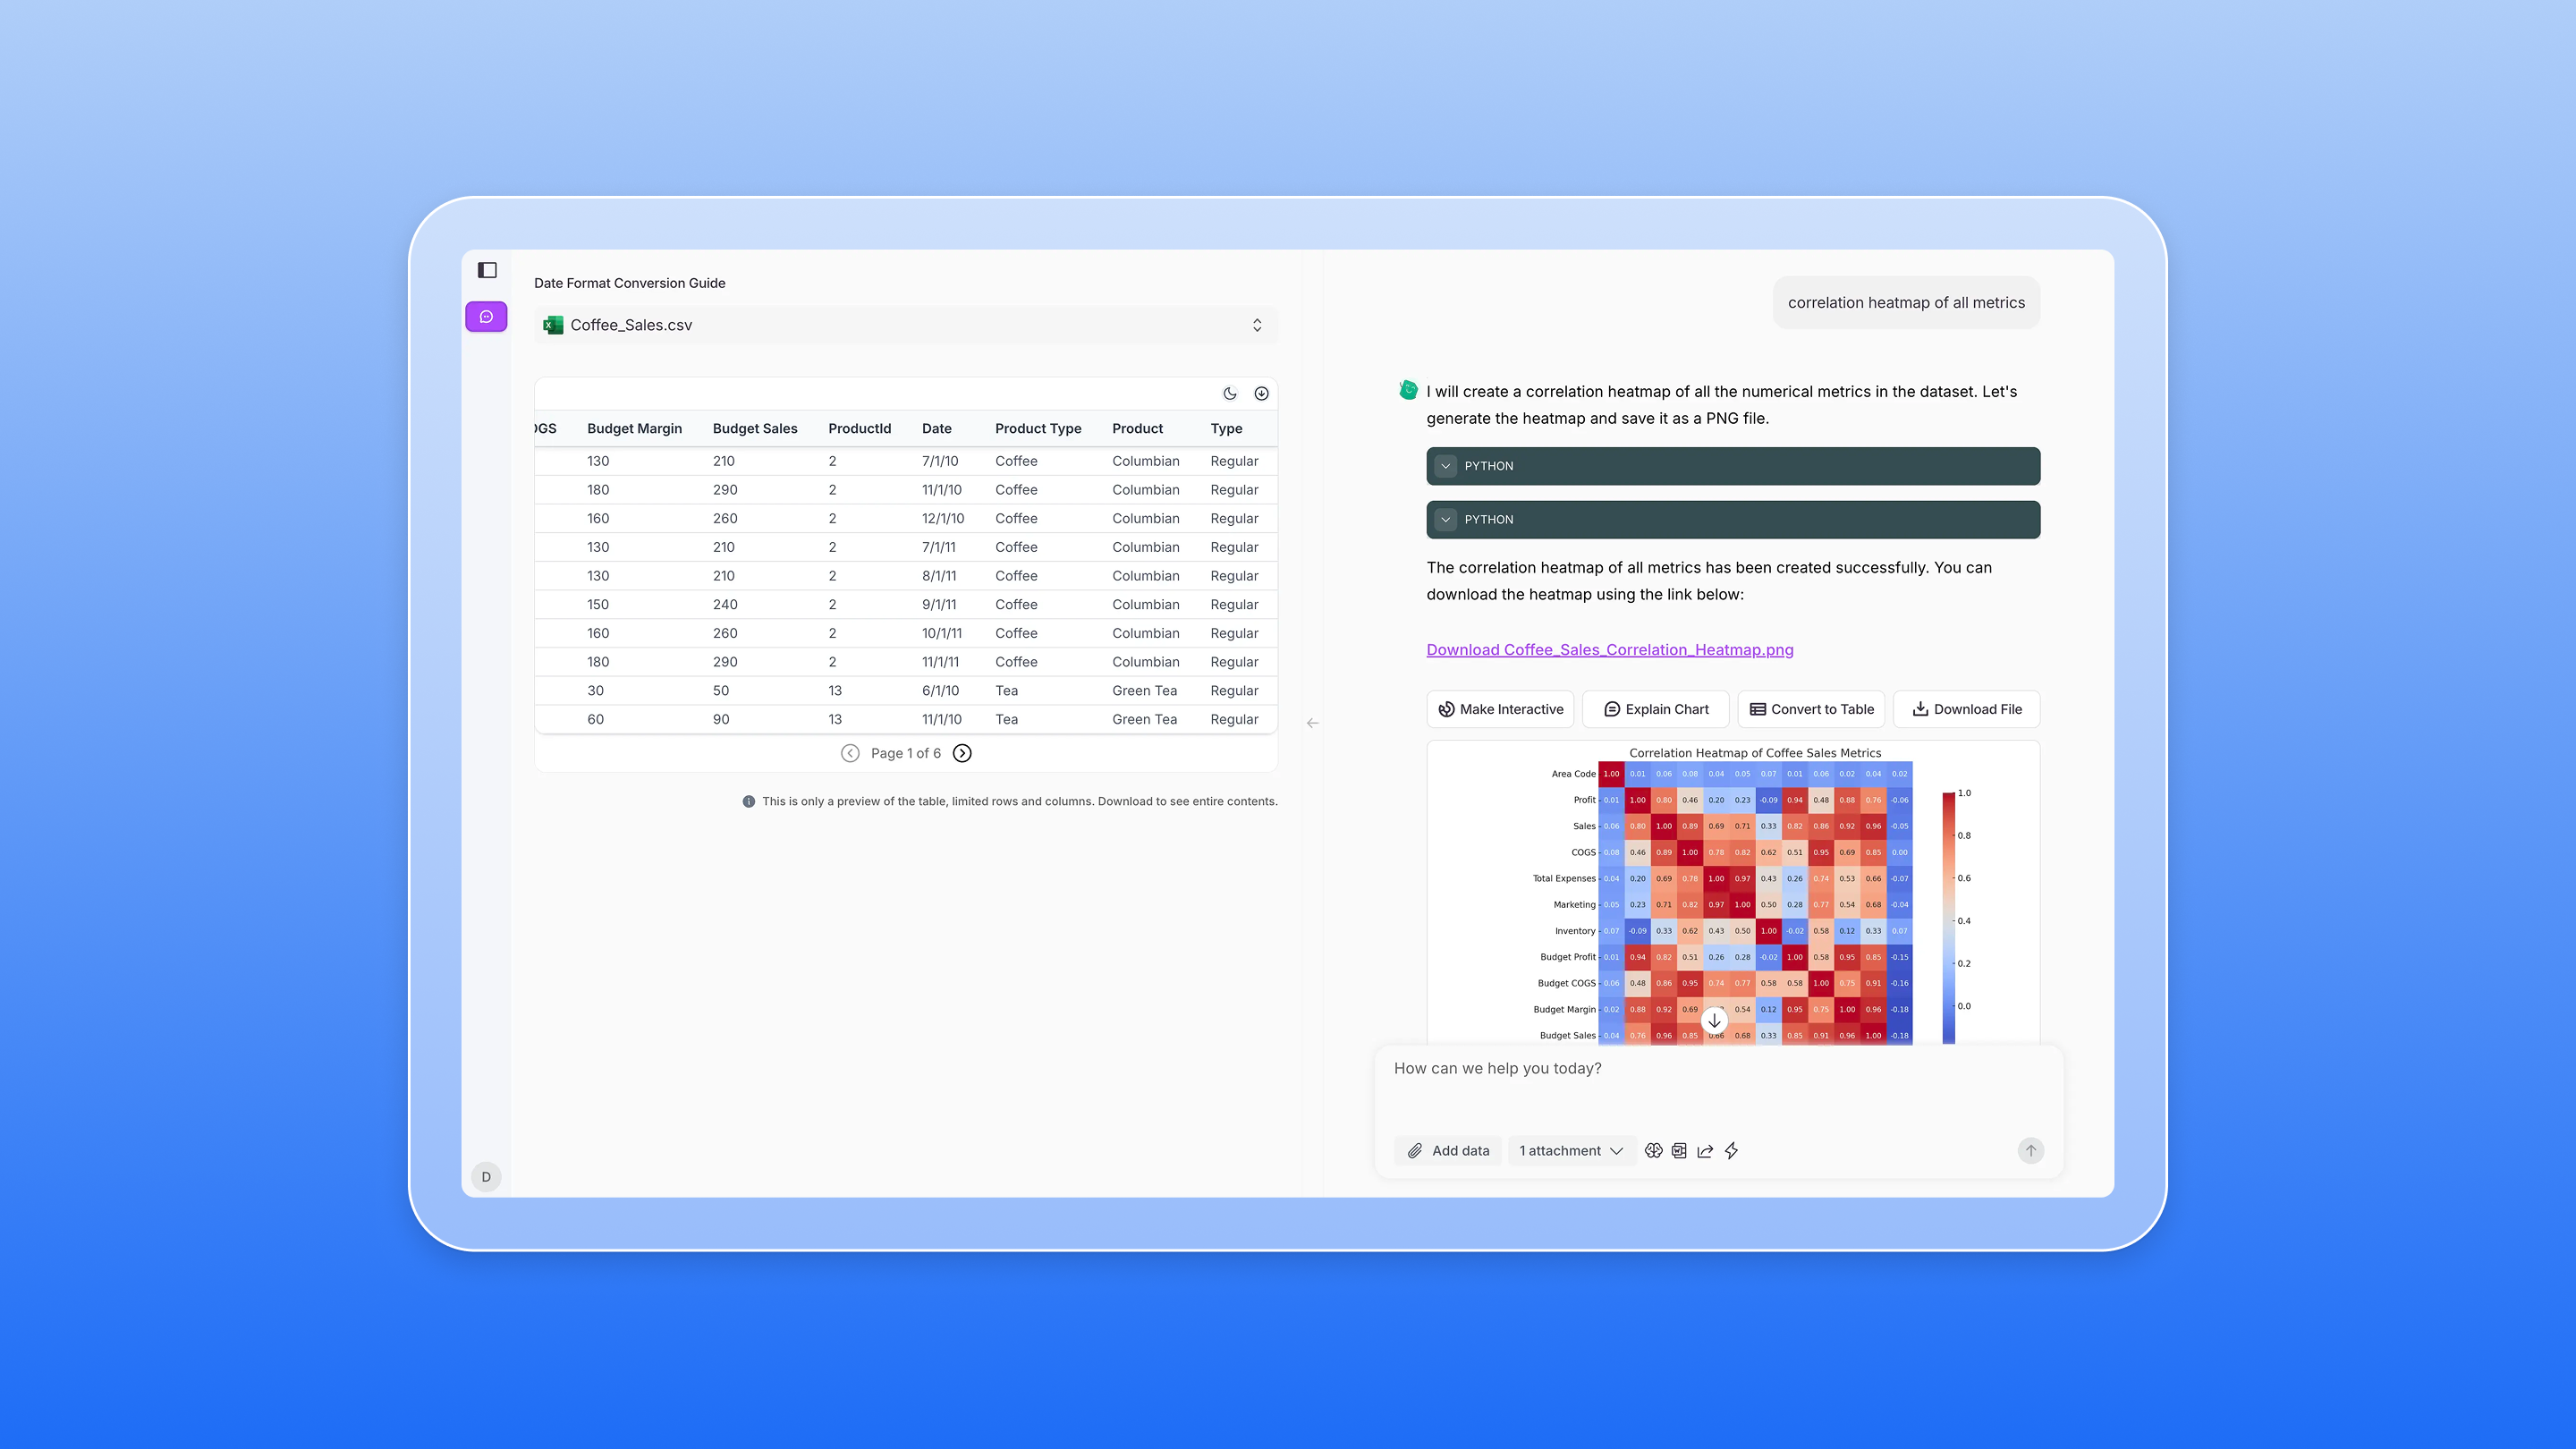Image resolution: width=2576 pixels, height=1449 pixels.
Task: Click the Make Interactive button
Action: pyautogui.click(x=1500, y=709)
